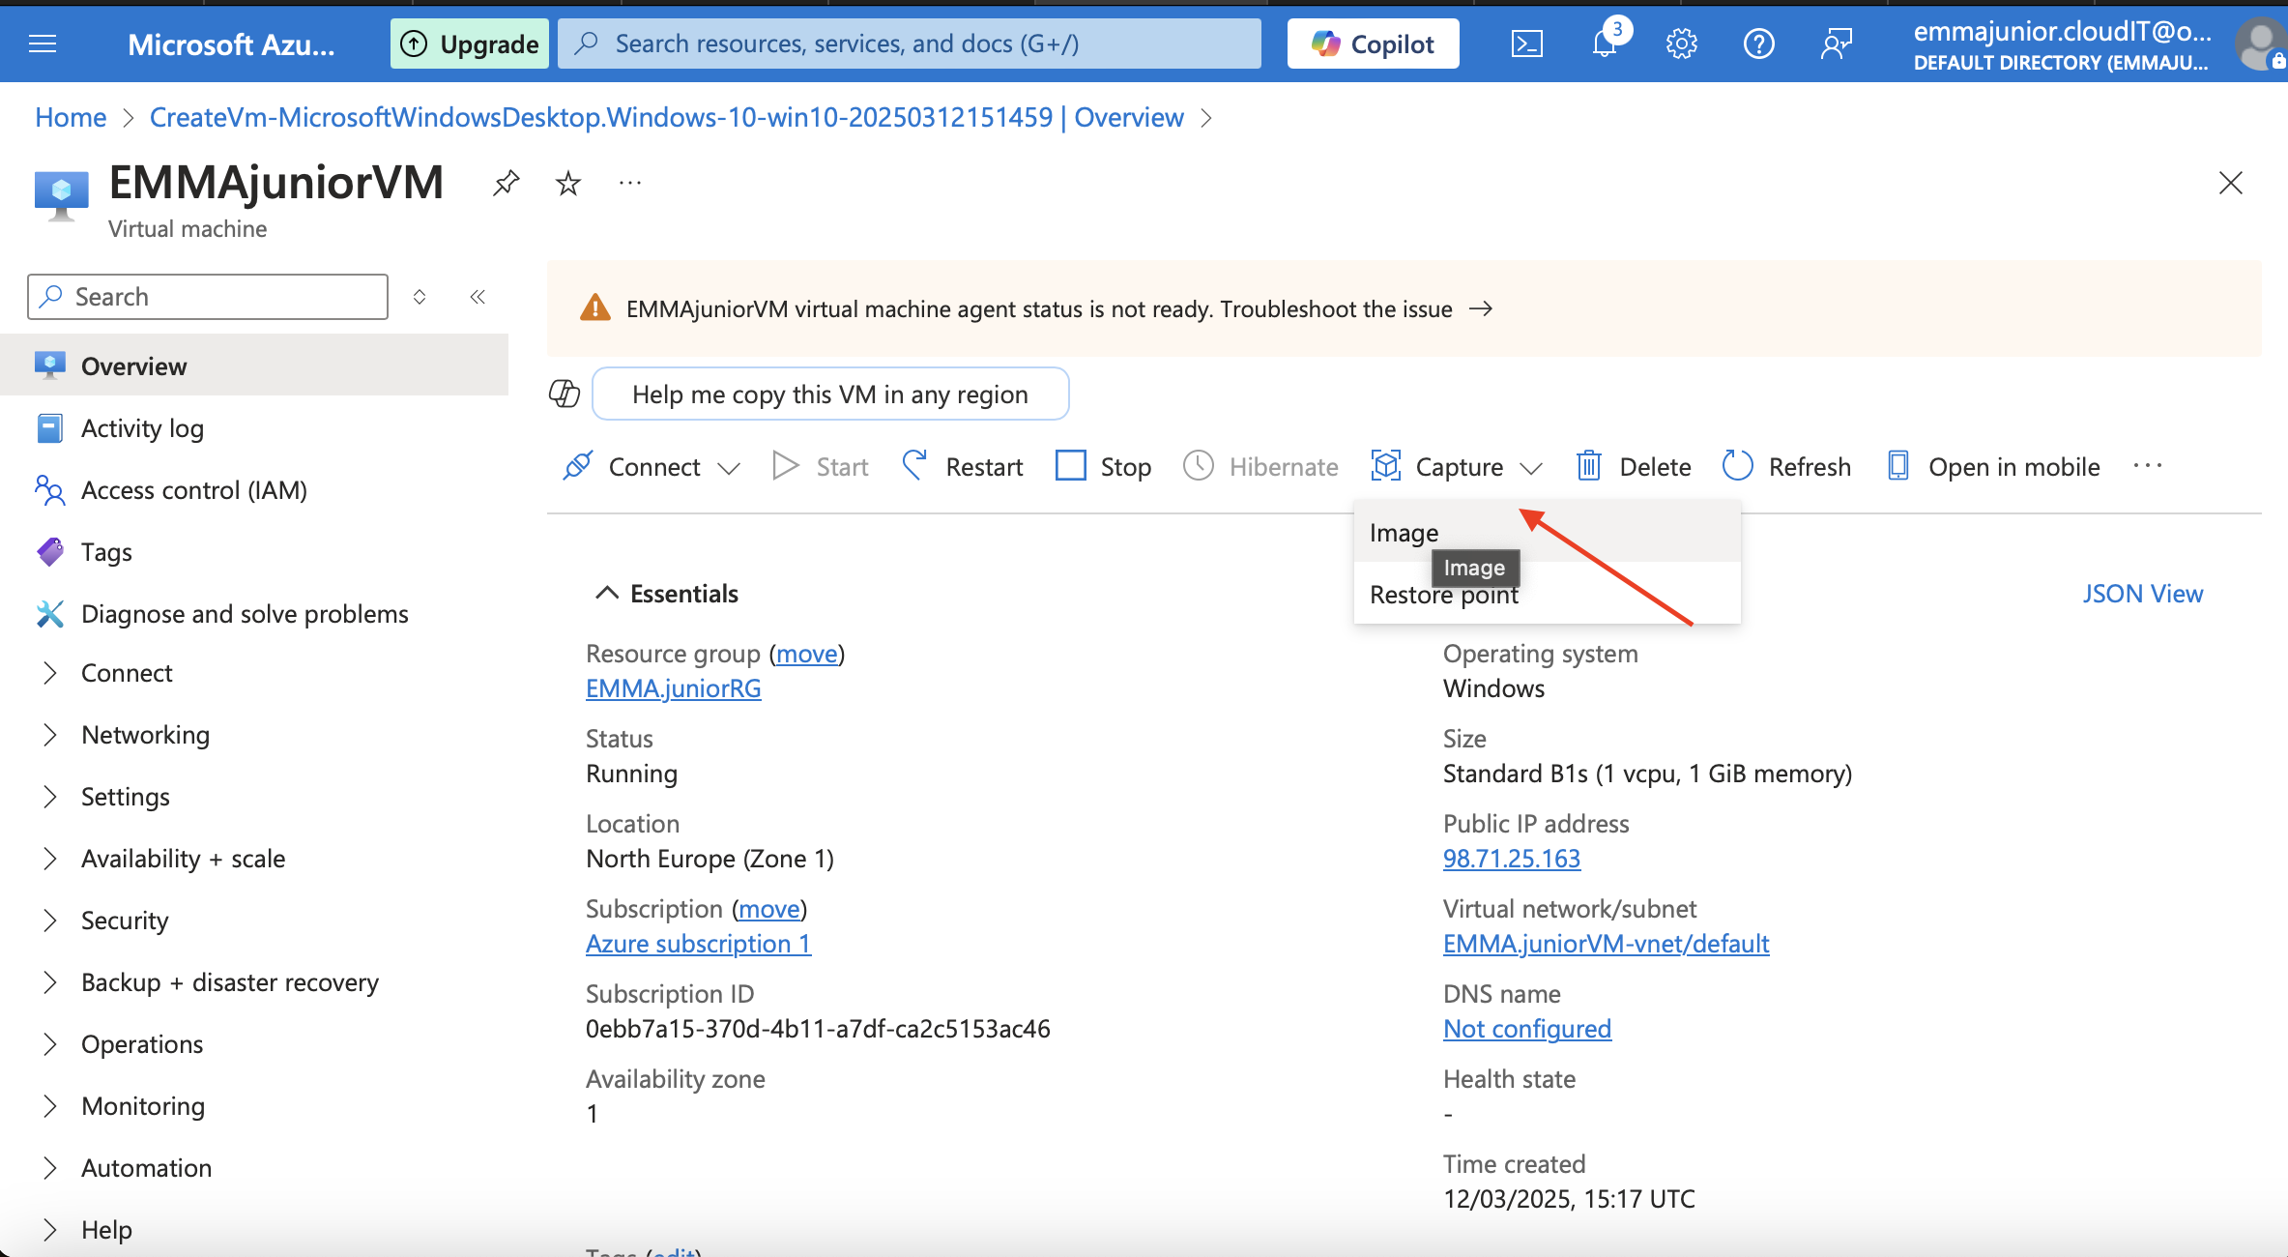Open EMMA.juniorRG resource group link

(674, 688)
